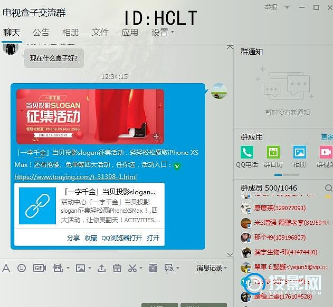Click the scroll-to-bottom arrow in the chat
Screen dimensions: 333x307
(230, 254)
